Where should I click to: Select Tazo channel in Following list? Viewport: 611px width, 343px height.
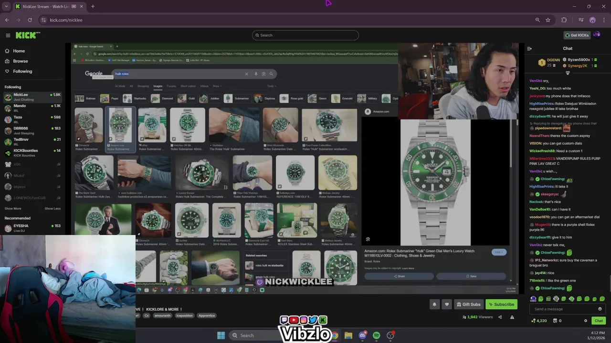click(32, 119)
